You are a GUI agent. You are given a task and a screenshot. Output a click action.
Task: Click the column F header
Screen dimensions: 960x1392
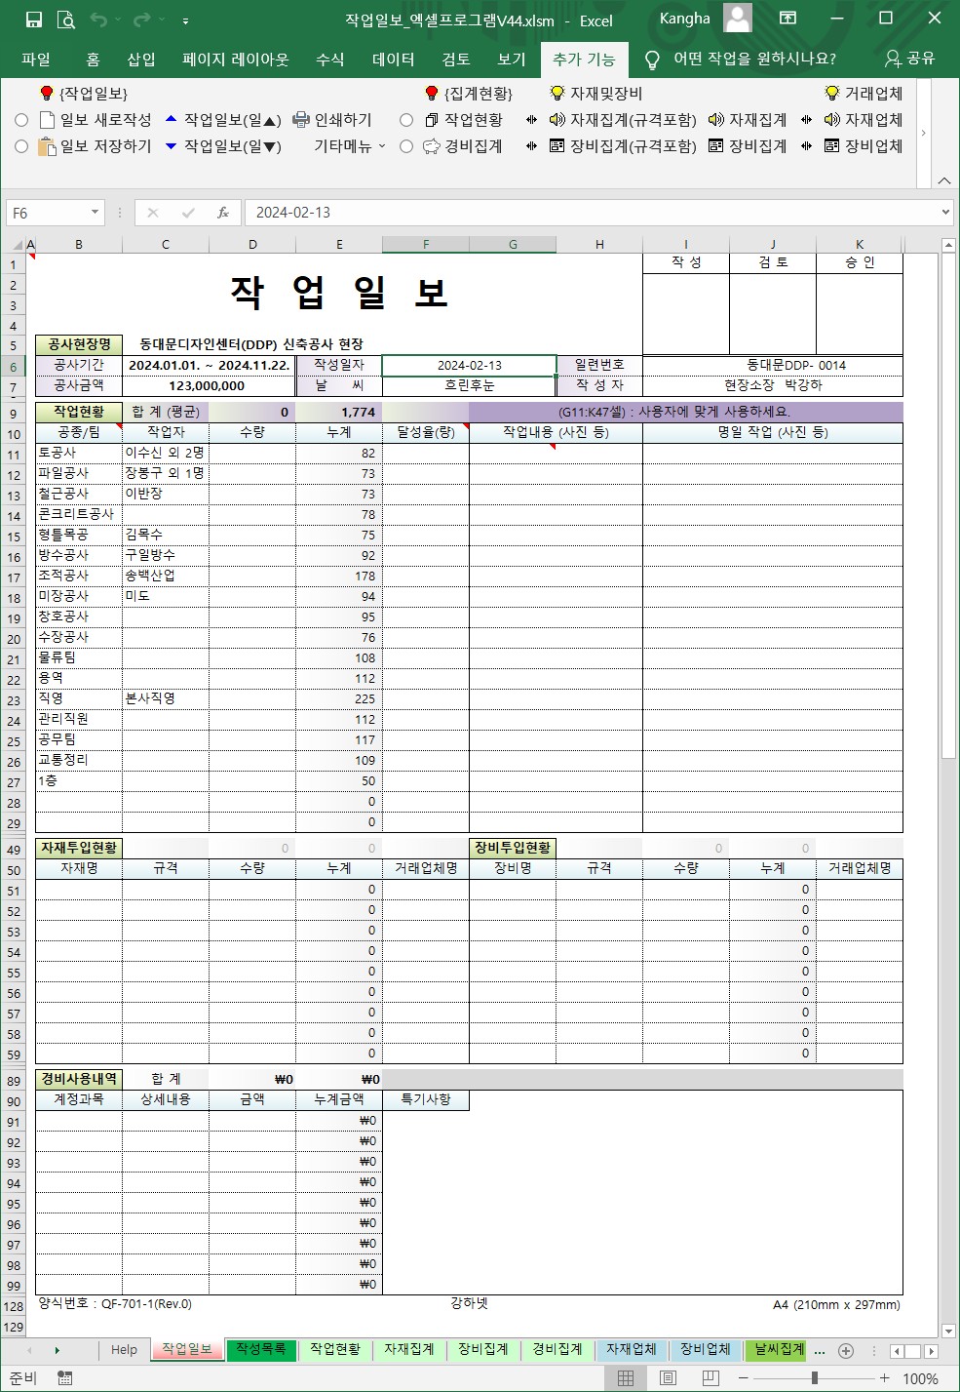426,244
